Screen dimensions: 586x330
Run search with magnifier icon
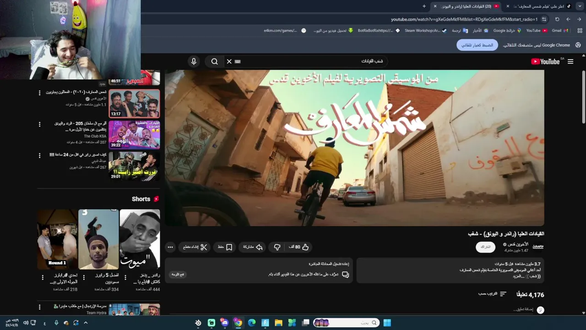click(x=214, y=61)
